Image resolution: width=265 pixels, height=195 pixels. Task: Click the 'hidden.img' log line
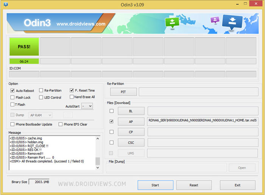[26, 142]
